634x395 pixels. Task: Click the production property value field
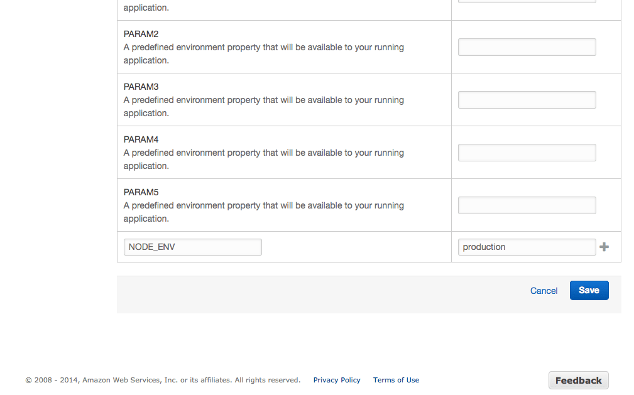(x=527, y=247)
